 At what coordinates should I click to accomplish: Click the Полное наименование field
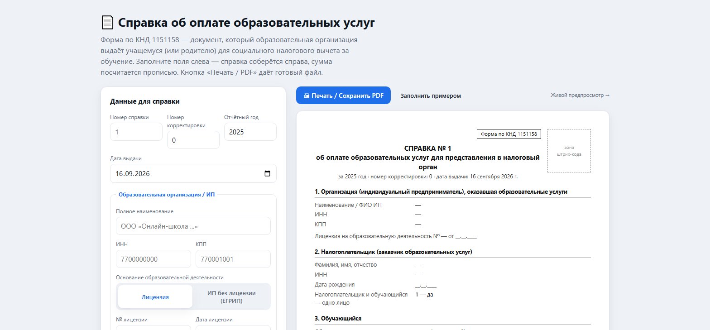[193, 226]
